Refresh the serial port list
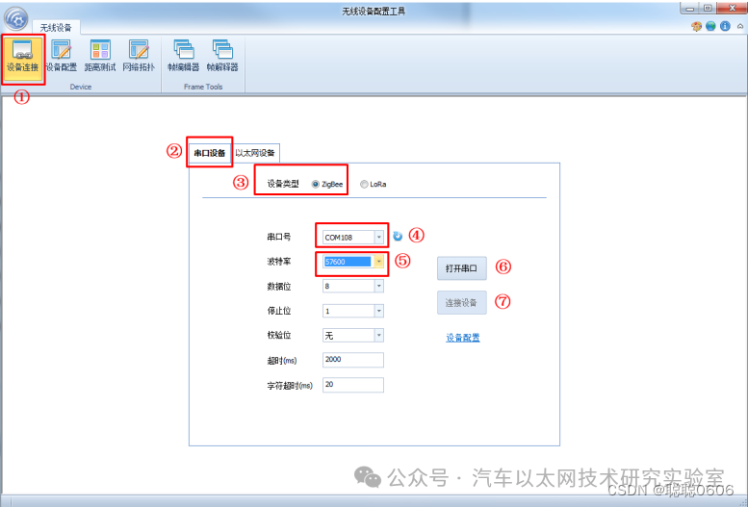The image size is (748, 507). point(398,236)
